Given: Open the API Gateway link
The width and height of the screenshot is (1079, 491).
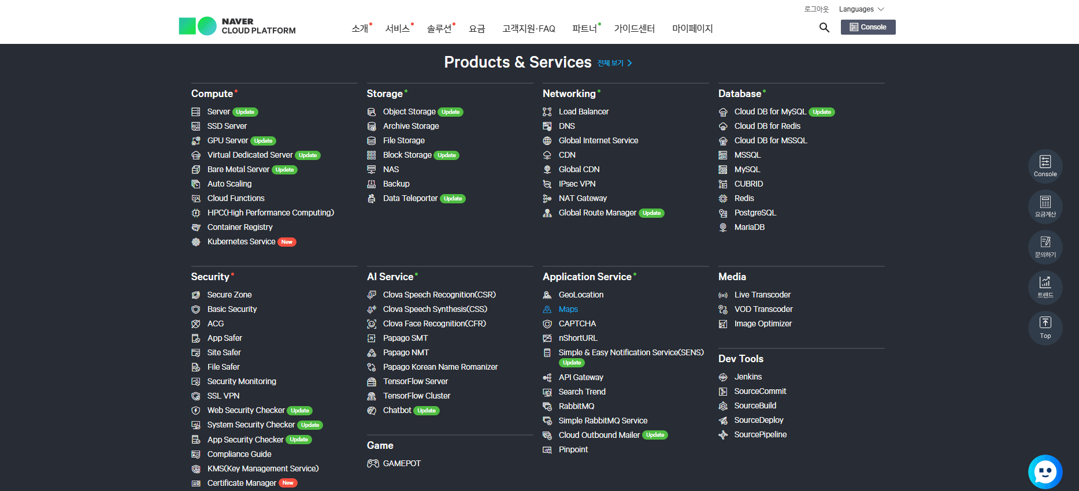Looking at the screenshot, I should 581,378.
